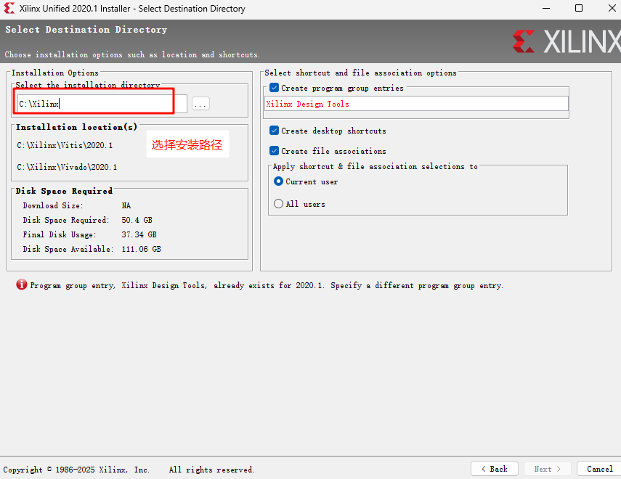Click the Vivado 2020.1 installation location path
The image size is (621, 479).
67,167
